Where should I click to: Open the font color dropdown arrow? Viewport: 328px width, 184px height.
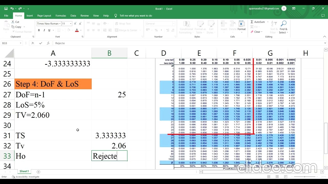click(x=81, y=30)
